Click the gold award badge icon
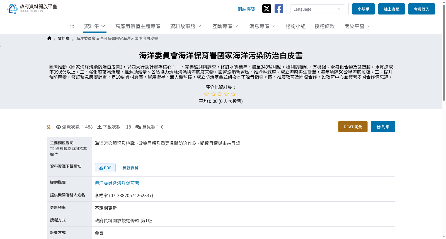 (49, 127)
